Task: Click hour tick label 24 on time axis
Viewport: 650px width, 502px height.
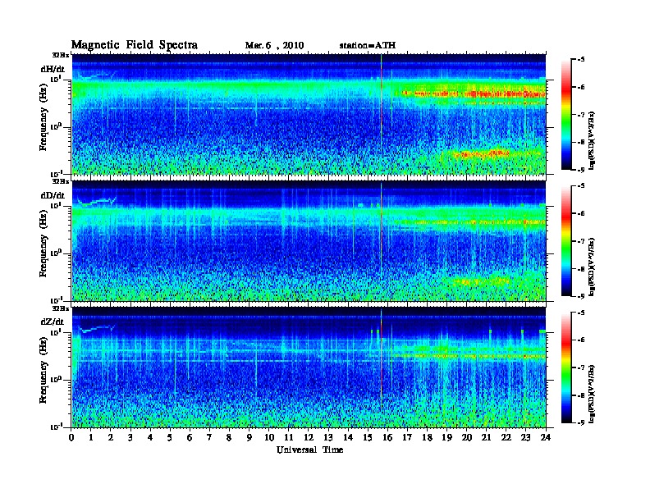Action: pyautogui.click(x=546, y=437)
